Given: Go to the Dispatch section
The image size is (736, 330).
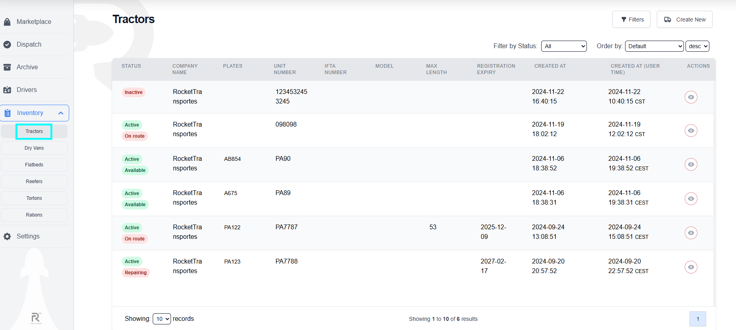Looking at the screenshot, I should 34,45.
